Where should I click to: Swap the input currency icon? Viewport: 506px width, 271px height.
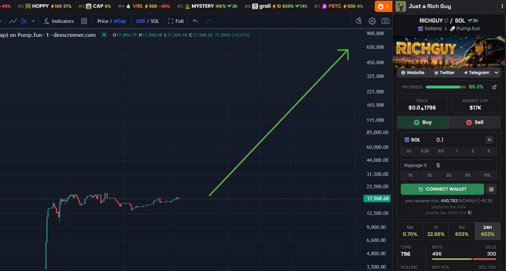click(x=490, y=140)
